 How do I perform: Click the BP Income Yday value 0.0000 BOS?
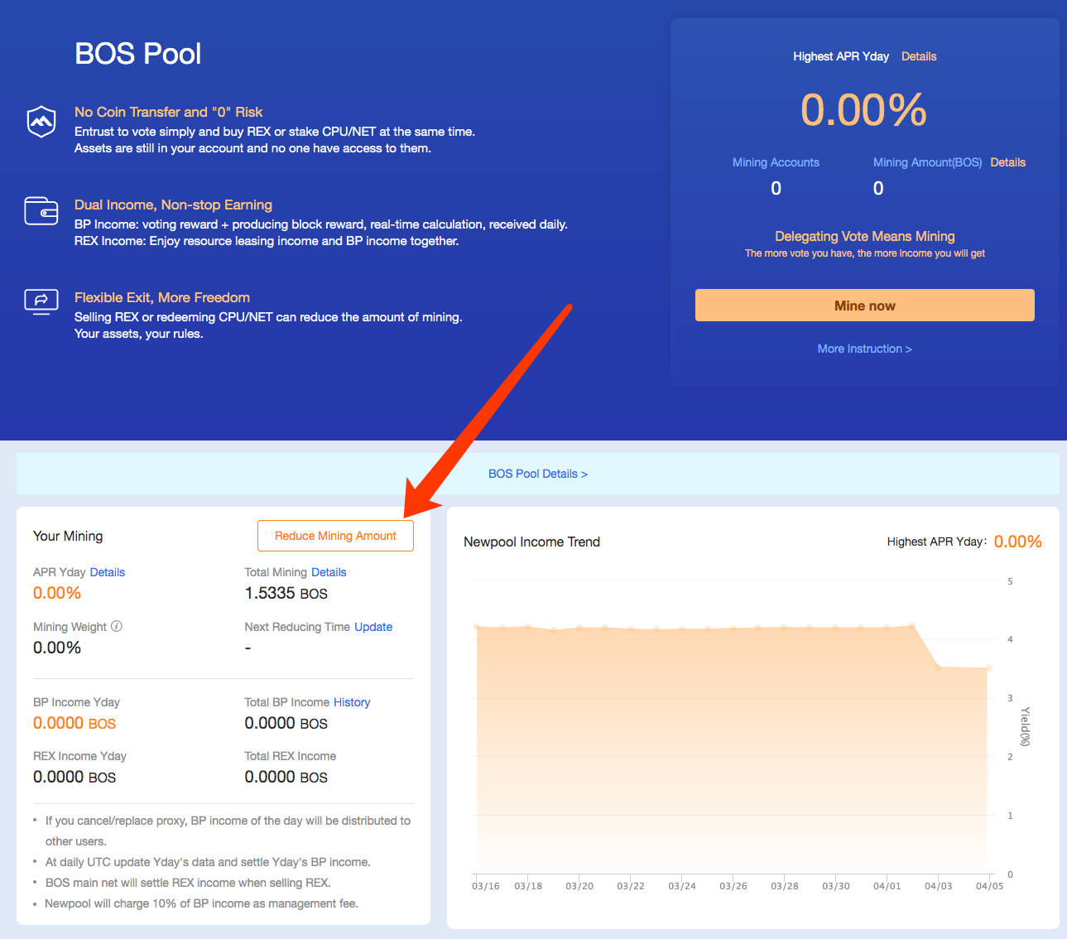[x=74, y=723]
